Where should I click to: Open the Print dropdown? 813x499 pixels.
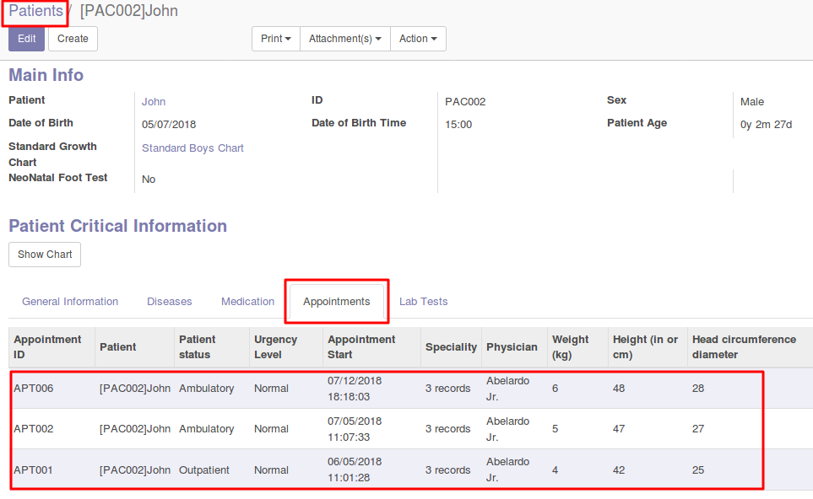coord(276,39)
